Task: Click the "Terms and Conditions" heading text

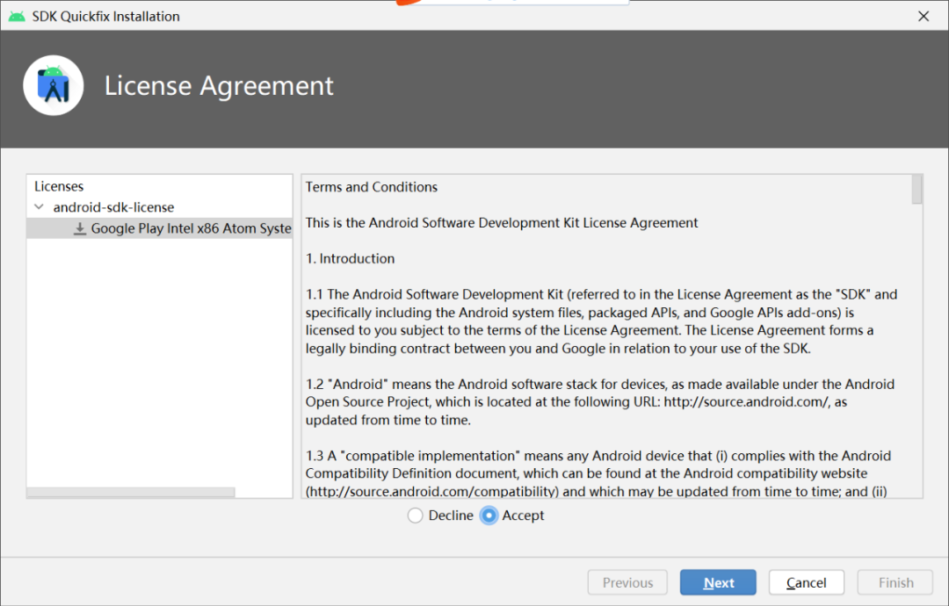Action: 371,187
